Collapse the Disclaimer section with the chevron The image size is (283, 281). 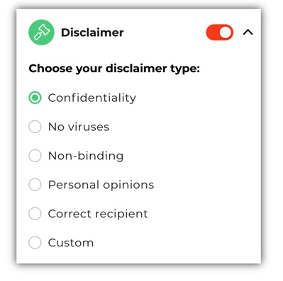pos(248,32)
